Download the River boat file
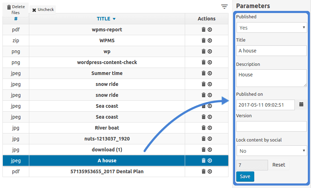 [210, 128]
